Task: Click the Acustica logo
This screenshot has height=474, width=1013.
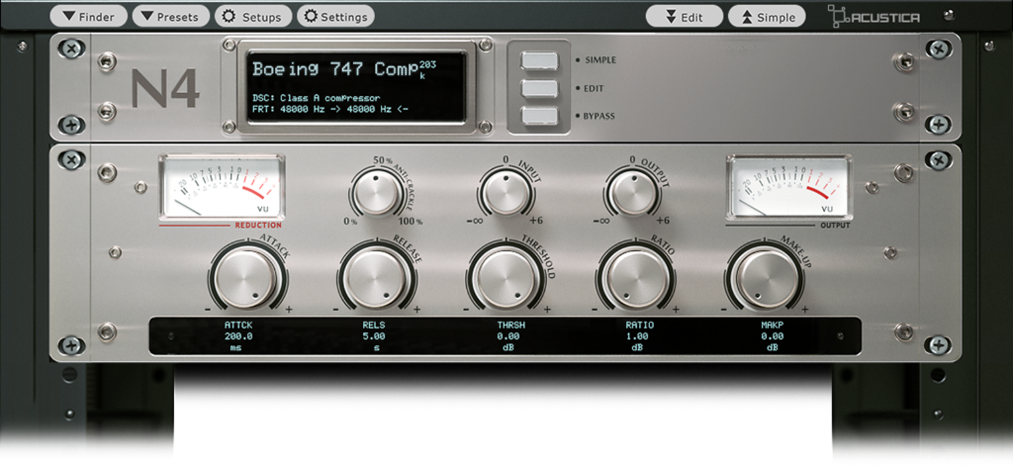Action: [x=873, y=15]
